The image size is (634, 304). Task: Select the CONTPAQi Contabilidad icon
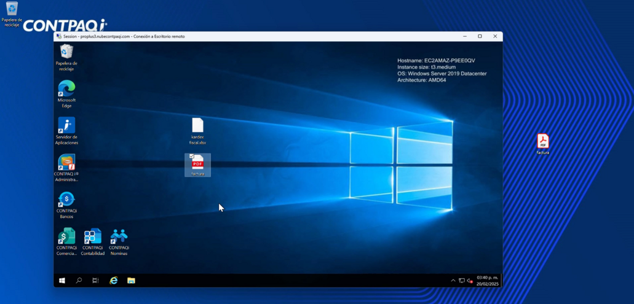click(93, 237)
